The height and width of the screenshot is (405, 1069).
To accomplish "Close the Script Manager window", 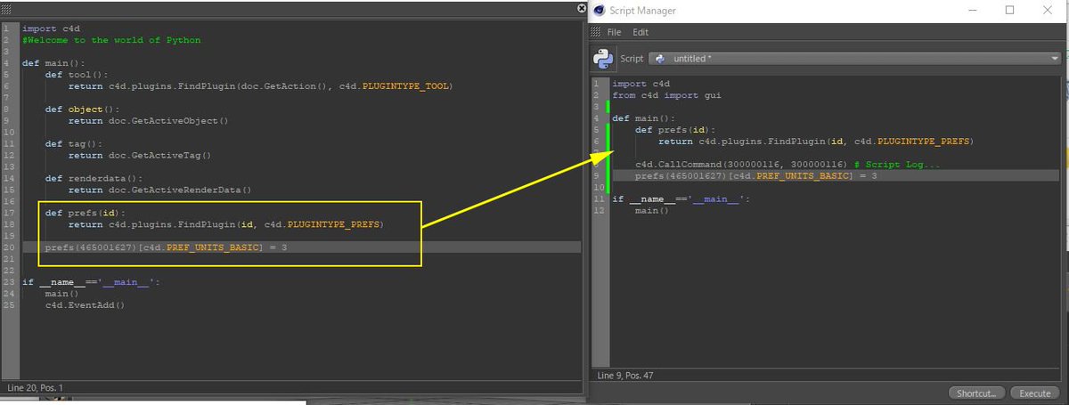I will pyautogui.click(x=1049, y=11).
